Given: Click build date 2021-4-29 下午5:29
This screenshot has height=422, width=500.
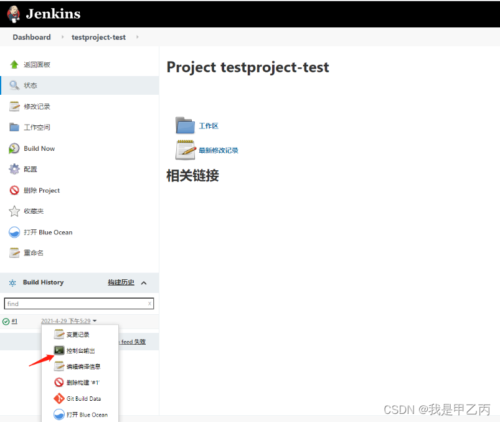Looking at the screenshot, I should (x=65, y=321).
